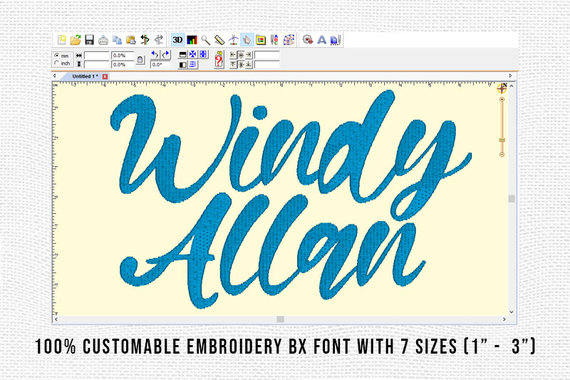Click the blue four-arrow center icon
Screen dimensions: 570x380
[x=192, y=55]
